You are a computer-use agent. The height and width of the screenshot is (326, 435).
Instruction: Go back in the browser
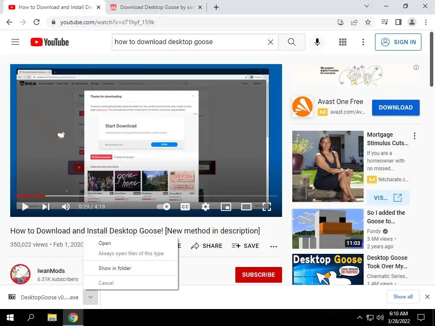click(x=9, y=22)
